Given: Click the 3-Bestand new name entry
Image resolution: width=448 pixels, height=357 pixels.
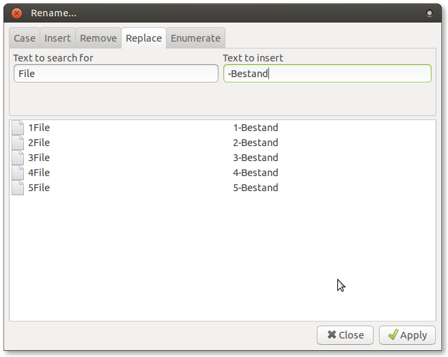Looking at the screenshot, I should pos(255,158).
